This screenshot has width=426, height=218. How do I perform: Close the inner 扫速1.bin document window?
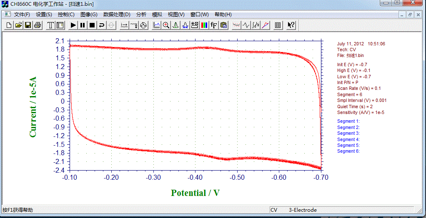pos(418,15)
